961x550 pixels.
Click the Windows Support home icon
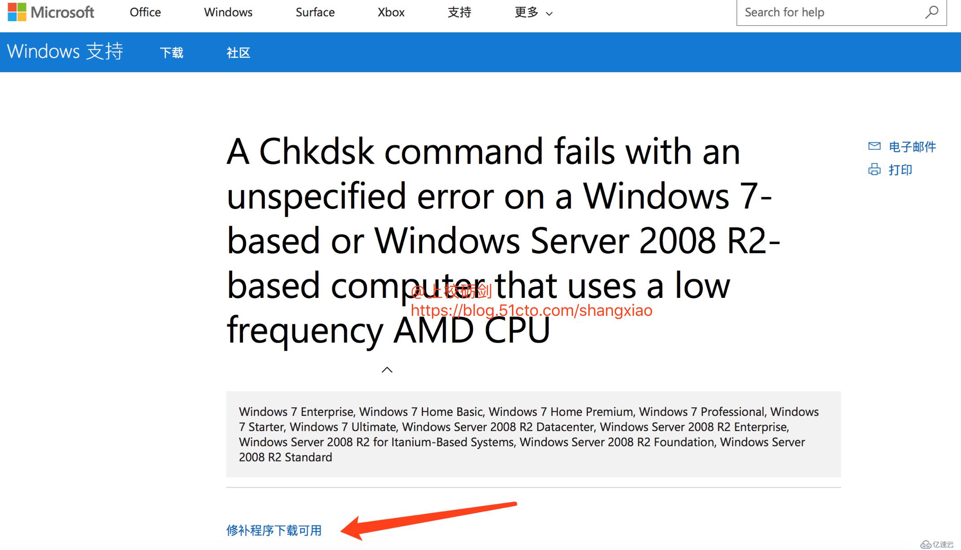pos(66,52)
